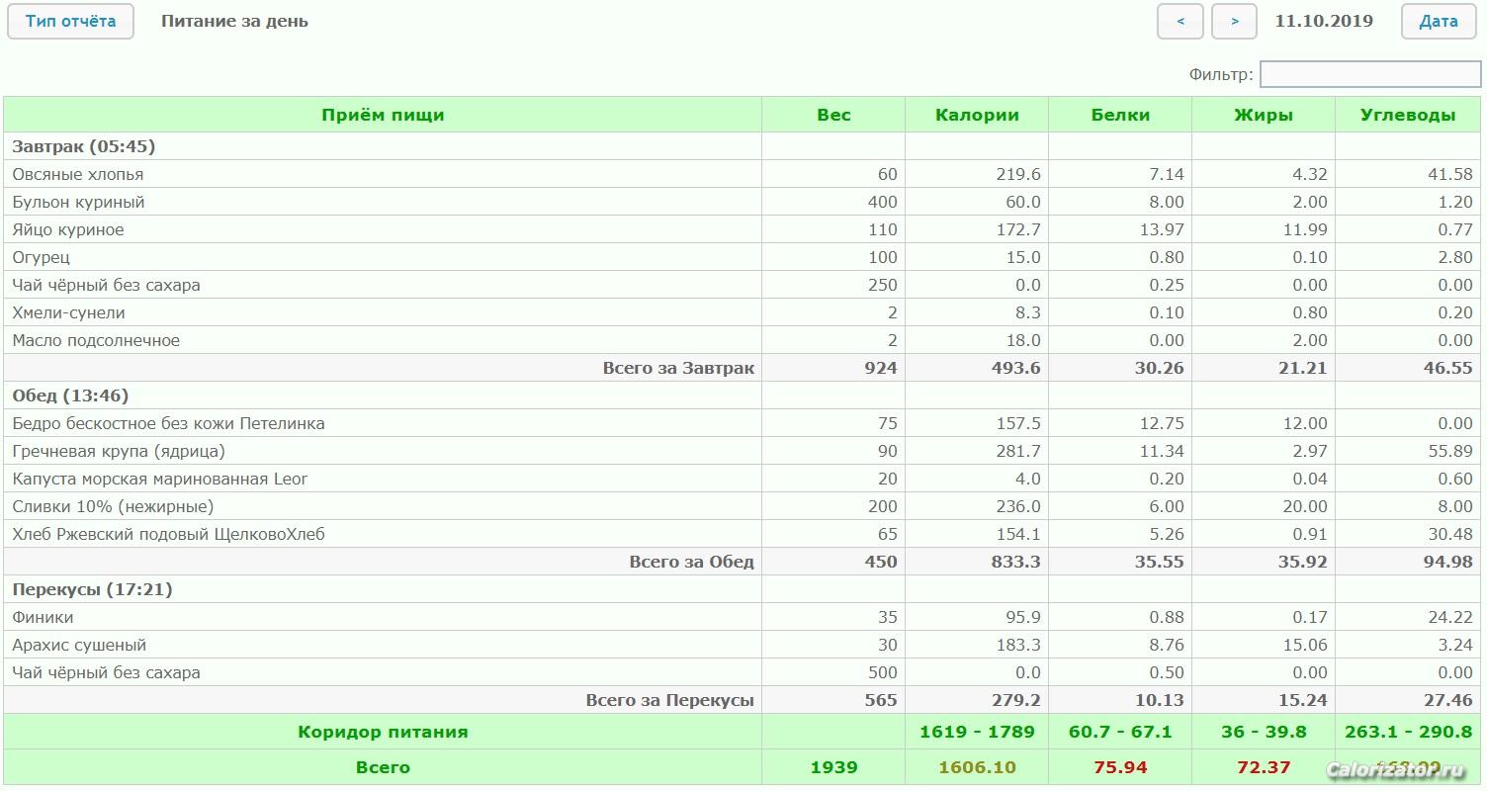
Task: Click protein corridor value 60.7 - 67.1
Action: click(1120, 732)
